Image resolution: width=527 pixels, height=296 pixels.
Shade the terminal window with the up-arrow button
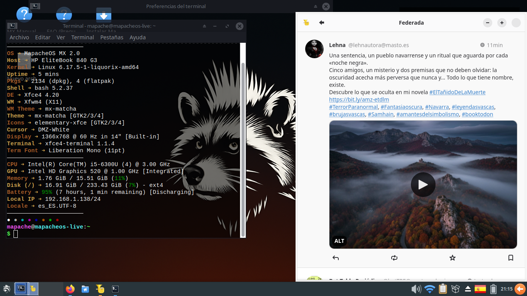click(205, 26)
